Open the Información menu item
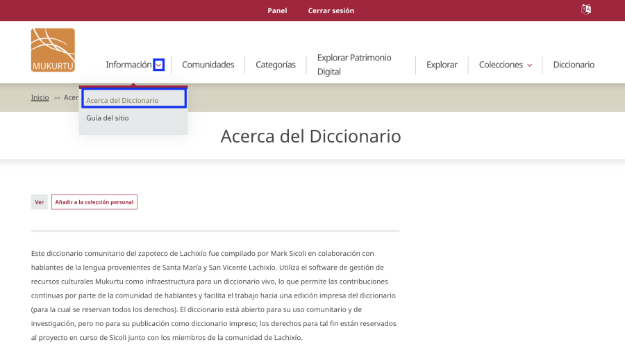The image size is (625, 358). (x=128, y=65)
